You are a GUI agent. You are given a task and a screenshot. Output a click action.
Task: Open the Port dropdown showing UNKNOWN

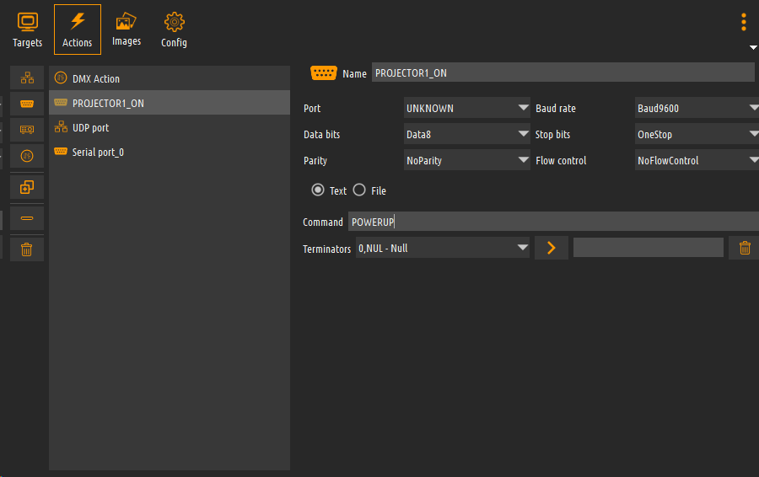coord(466,108)
